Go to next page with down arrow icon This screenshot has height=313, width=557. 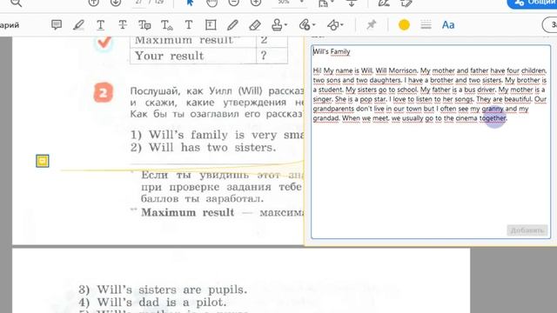[116, 3]
